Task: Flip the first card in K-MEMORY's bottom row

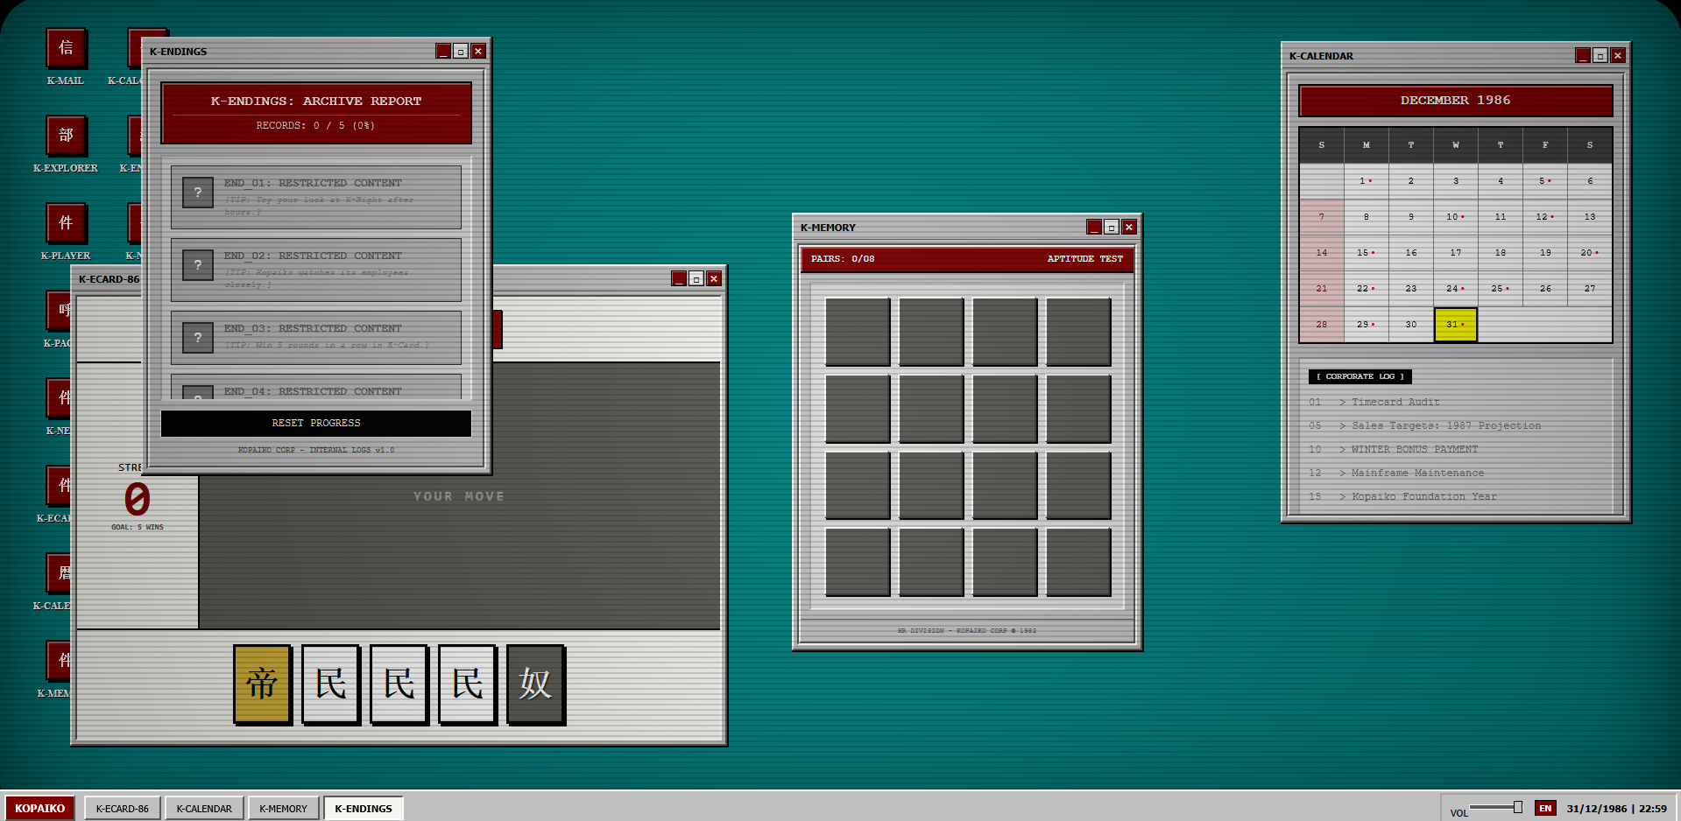Action: pyautogui.click(x=858, y=562)
